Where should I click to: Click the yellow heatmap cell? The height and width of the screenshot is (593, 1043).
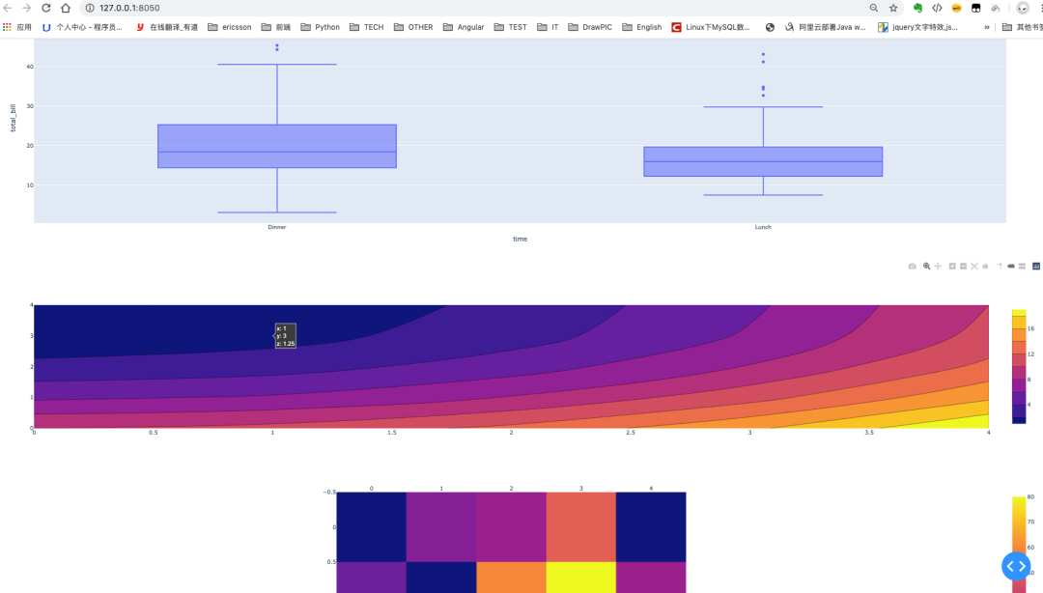(x=580, y=577)
